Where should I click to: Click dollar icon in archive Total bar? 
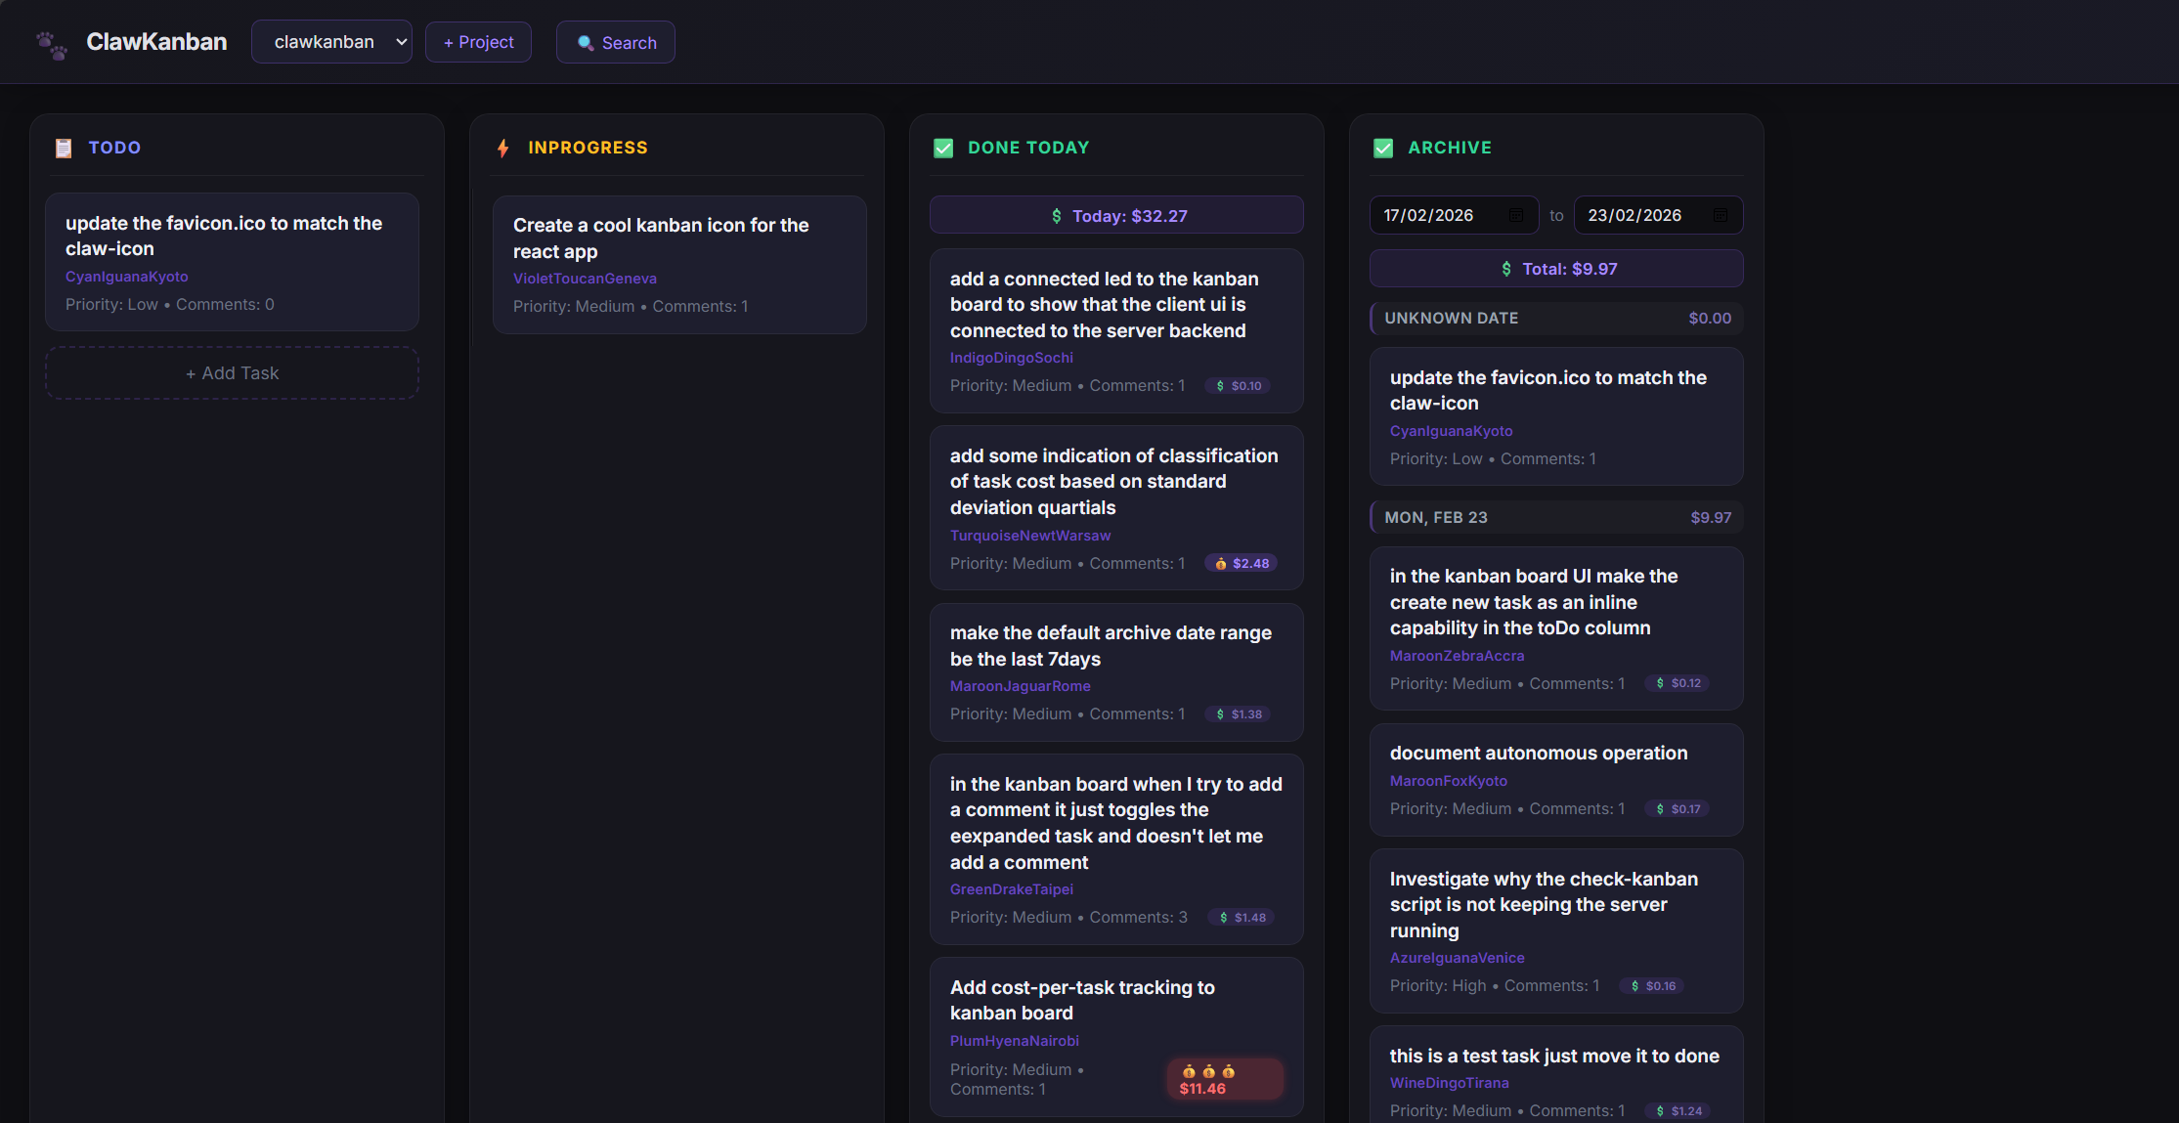coord(1506,269)
